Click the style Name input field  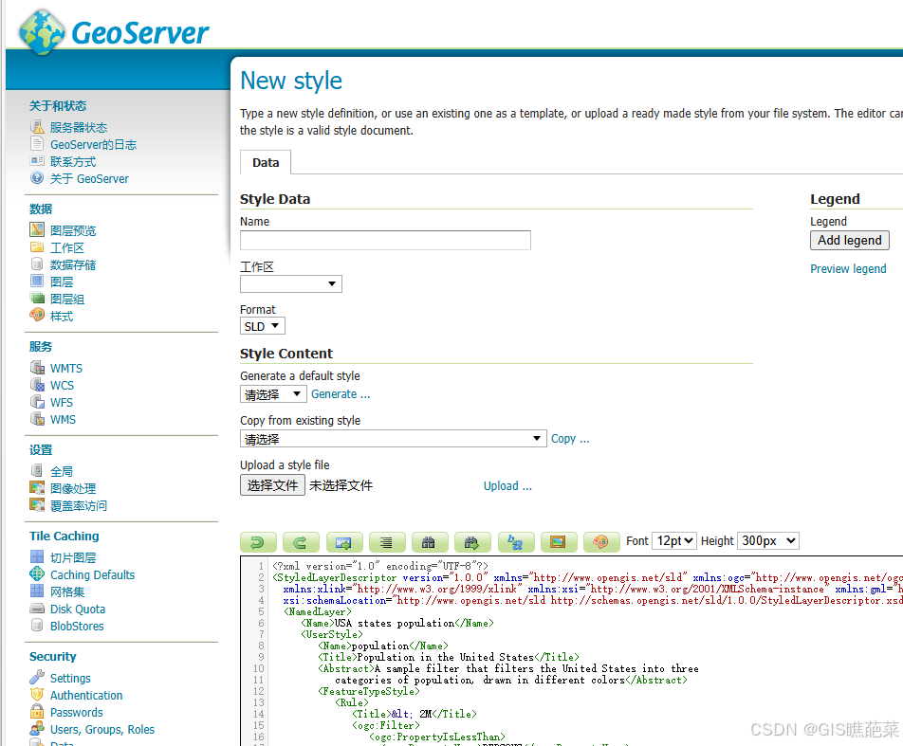385,240
